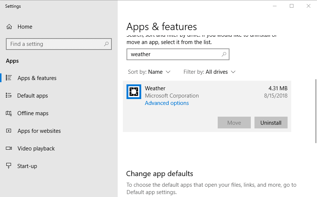Screen dimensions: 317x197
Task: Click the Video playback camera icon
Action: tap(9, 149)
